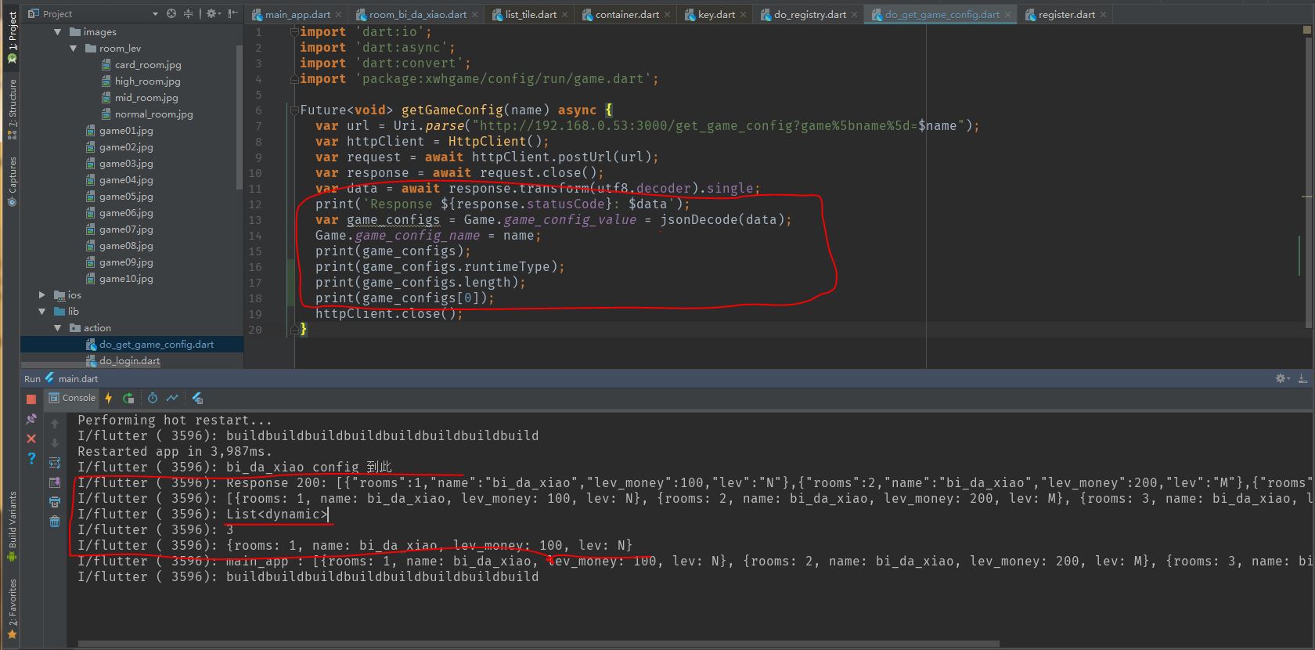This screenshot has width=1315, height=650.
Task: Click the hot restart icon in Run toolbar
Action: [x=128, y=398]
